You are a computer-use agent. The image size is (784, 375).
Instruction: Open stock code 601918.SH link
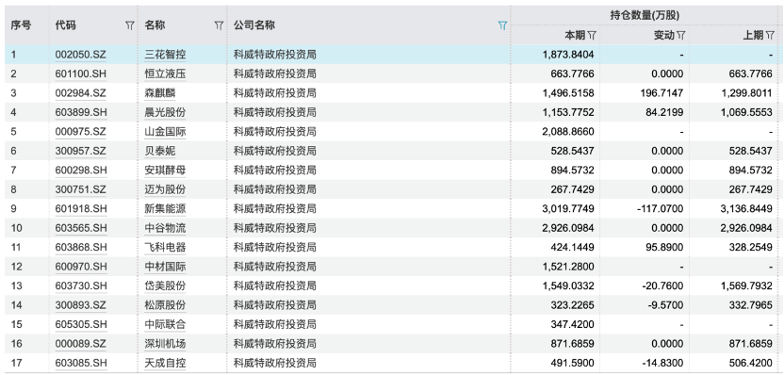tap(81, 208)
